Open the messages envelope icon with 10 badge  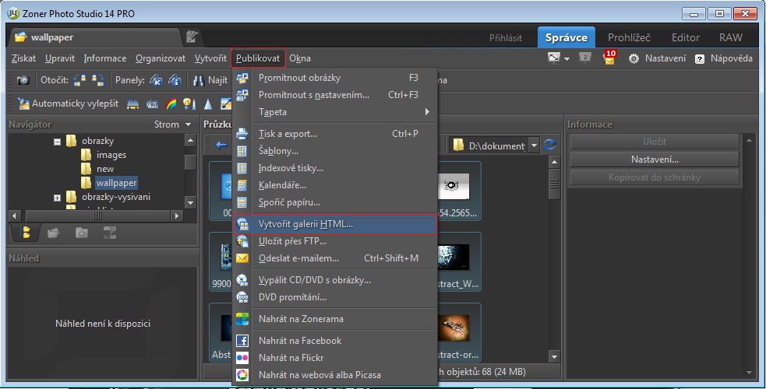[x=609, y=58]
